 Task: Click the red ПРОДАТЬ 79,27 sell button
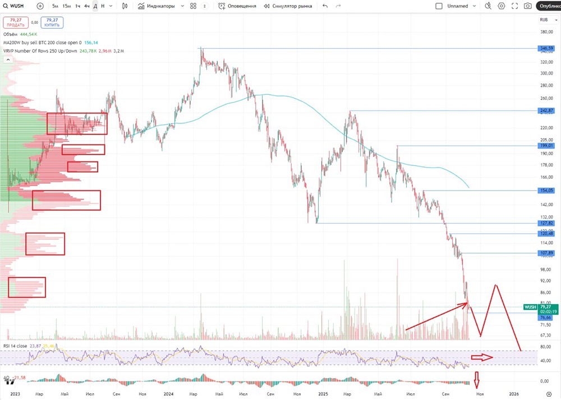point(16,22)
